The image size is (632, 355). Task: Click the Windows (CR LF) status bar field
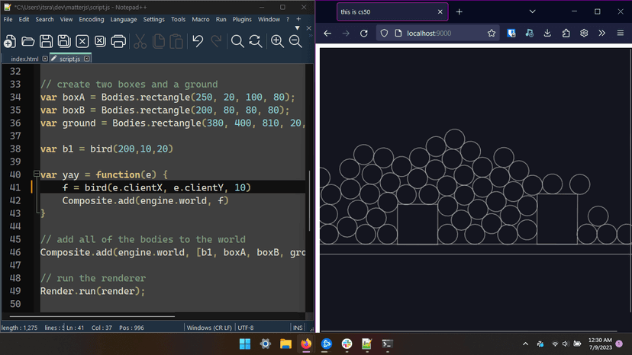209,328
